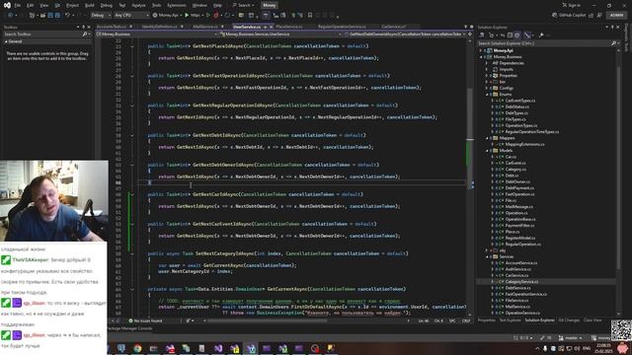Open the Build menu
The width and height of the screenshot is (632, 355).
(90, 5)
